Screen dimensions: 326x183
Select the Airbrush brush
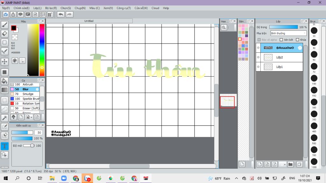click(x=25, y=85)
